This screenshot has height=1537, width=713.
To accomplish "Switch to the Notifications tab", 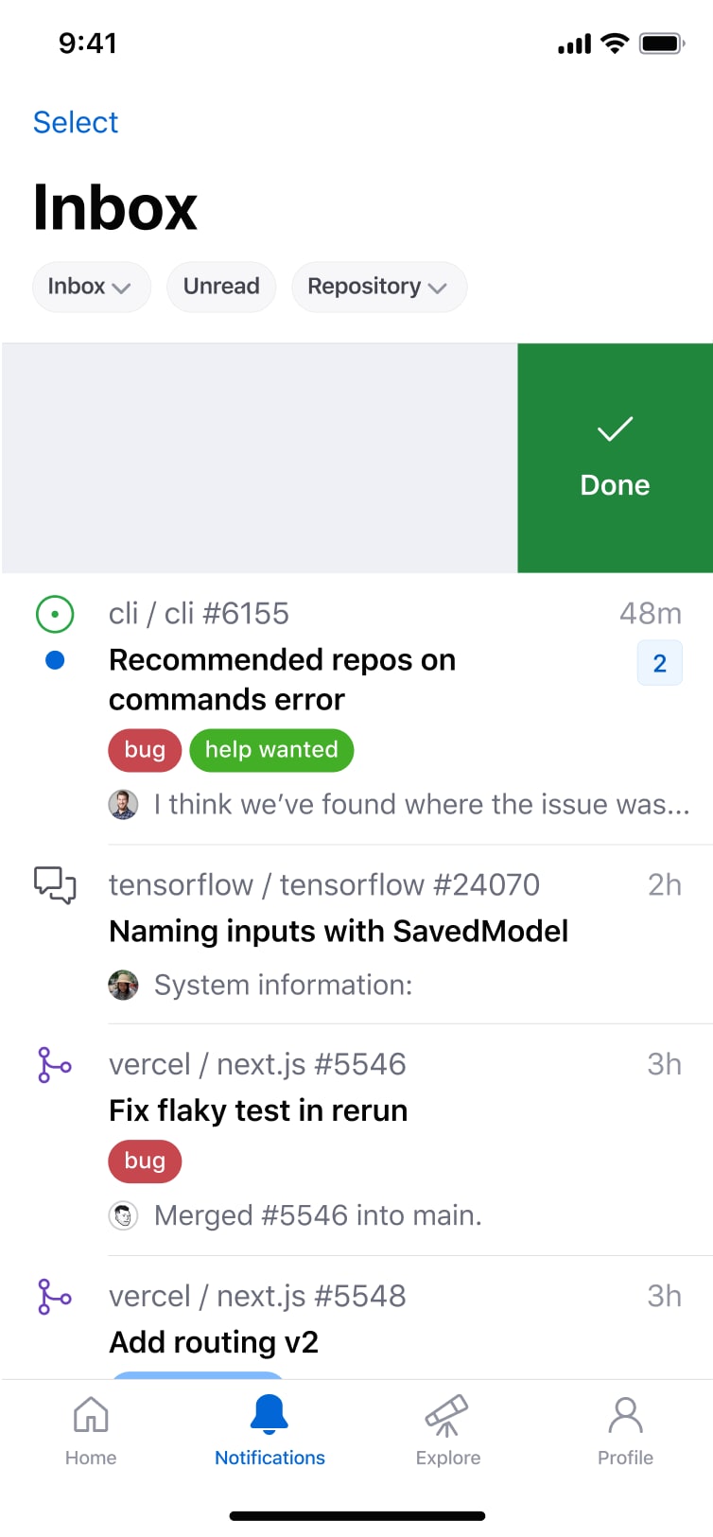I will coord(269,1430).
